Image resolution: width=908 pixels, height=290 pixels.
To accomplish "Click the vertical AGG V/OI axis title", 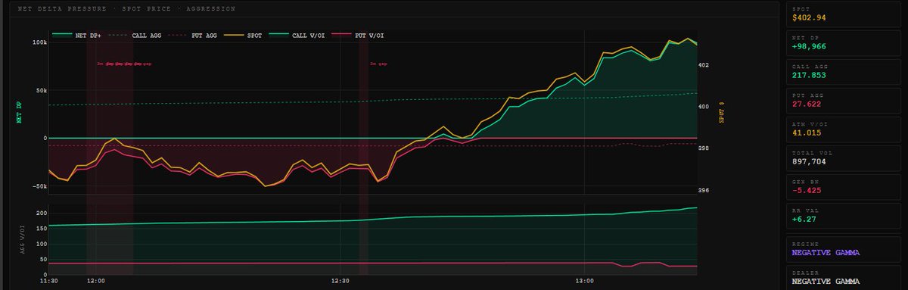I will pos(23,239).
